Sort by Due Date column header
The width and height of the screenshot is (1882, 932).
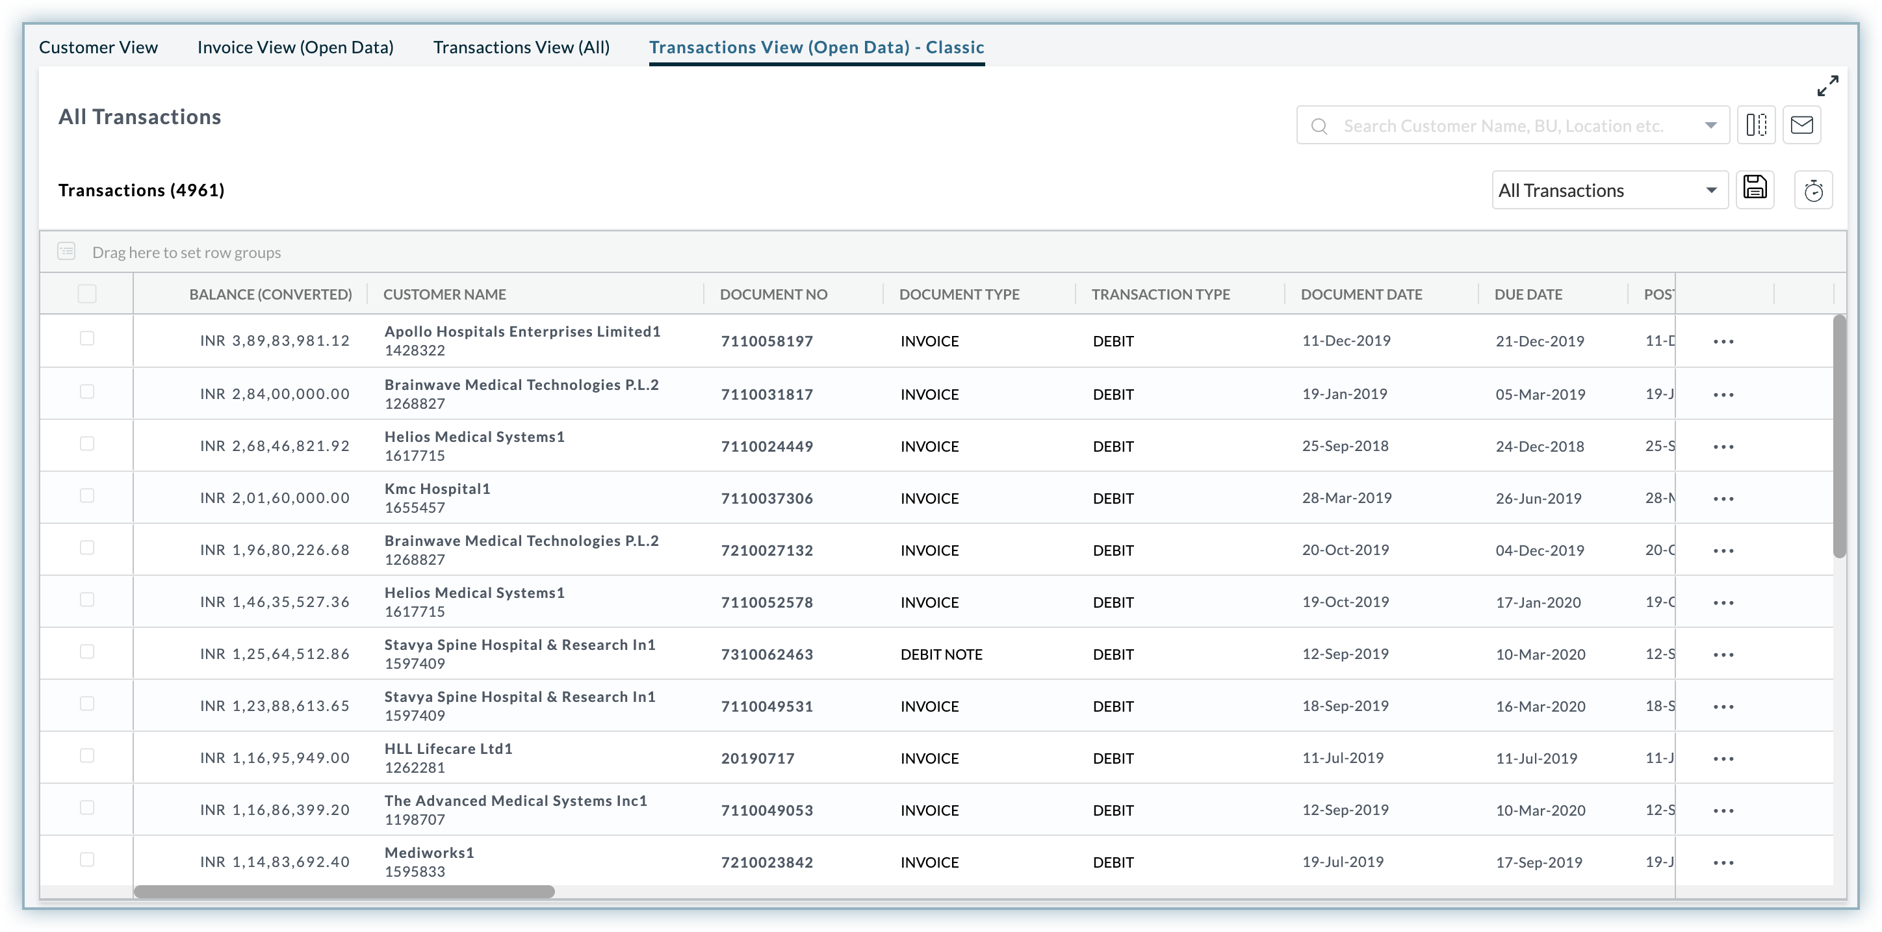[1528, 294]
